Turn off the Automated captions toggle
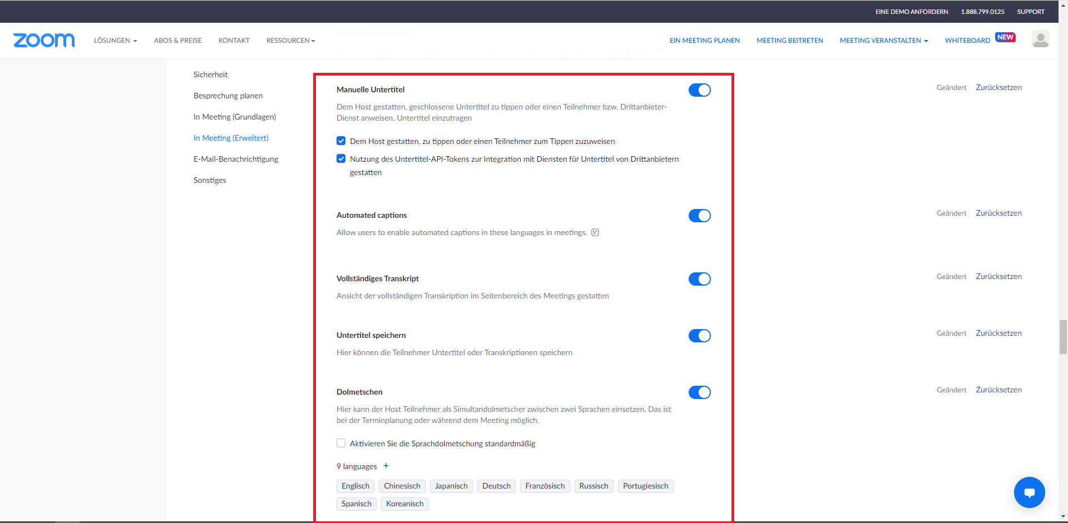The height and width of the screenshot is (523, 1068). click(699, 216)
